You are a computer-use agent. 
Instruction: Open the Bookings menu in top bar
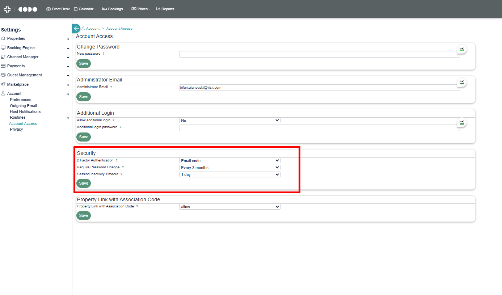114,9
